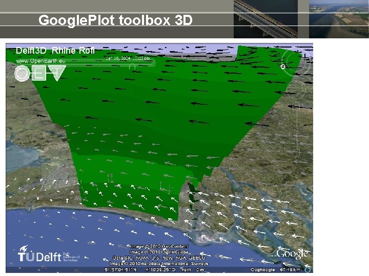Image resolution: width=369 pixels, height=276 pixels.
Task: Click the river aerial photo thumbnail in header
Action: tap(339, 19)
